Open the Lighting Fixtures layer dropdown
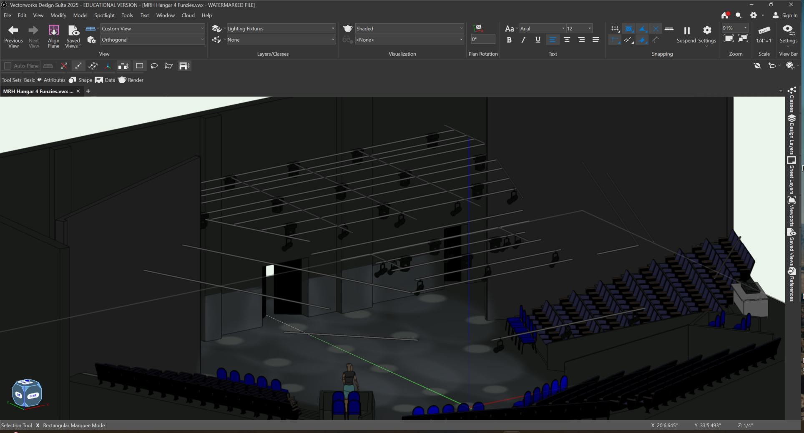This screenshot has width=804, height=433. click(281, 29)
